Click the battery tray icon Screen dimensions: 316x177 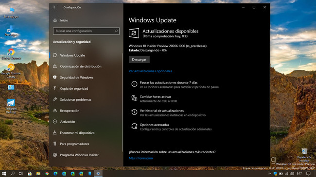281,174
